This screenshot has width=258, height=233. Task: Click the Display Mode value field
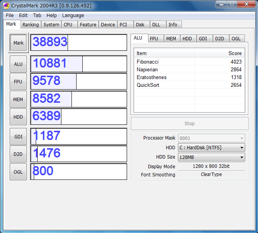(x=211, y=166)
